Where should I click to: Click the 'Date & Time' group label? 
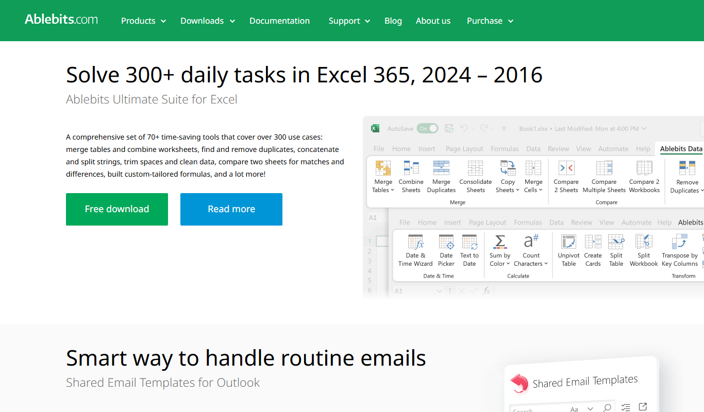tap(439, 276)
